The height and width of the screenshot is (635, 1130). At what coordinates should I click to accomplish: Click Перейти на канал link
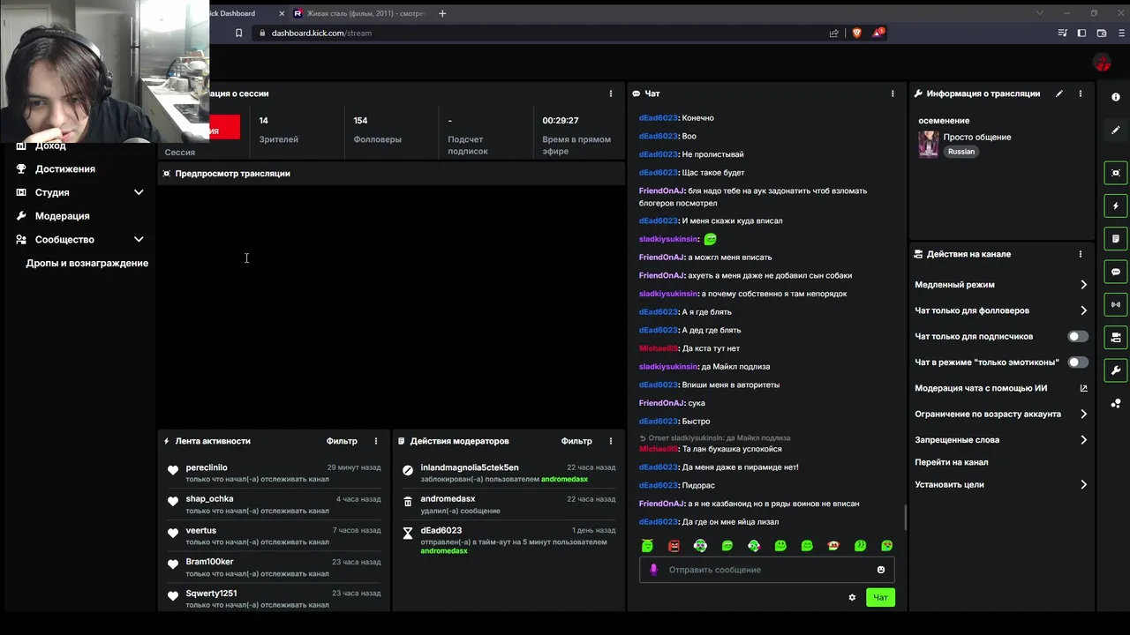point(952,462)
